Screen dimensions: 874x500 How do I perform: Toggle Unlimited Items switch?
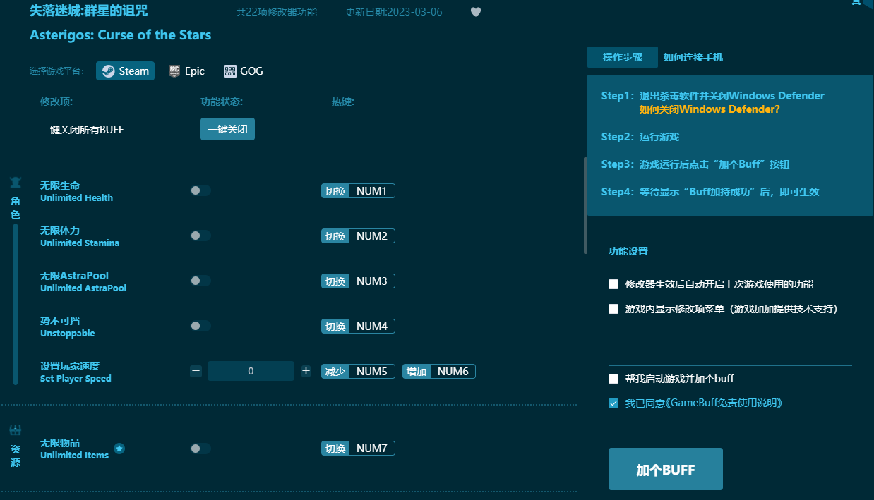coord(200,449)
